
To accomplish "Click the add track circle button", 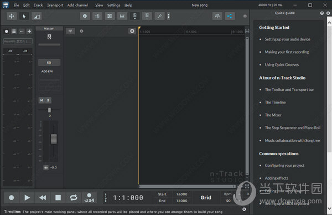I will point(132,31).
